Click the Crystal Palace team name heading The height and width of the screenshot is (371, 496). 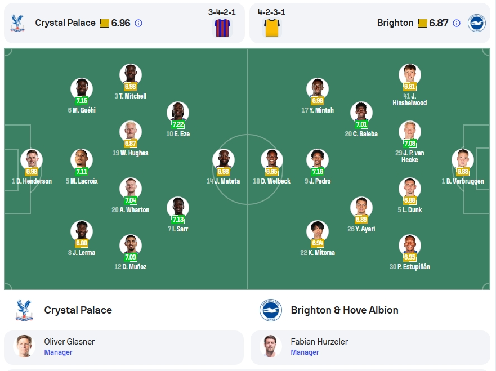pos(78,310)
